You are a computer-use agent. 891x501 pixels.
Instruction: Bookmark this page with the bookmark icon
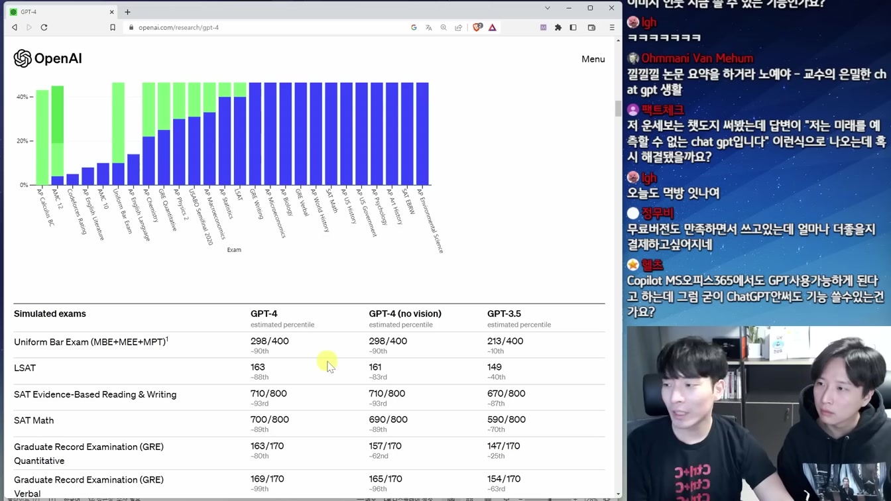coord(113,28)
